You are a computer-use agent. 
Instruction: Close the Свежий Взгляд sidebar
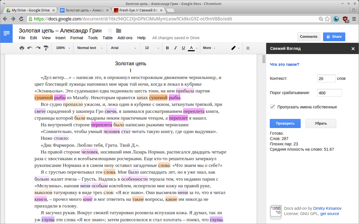(x=353, y=48)
